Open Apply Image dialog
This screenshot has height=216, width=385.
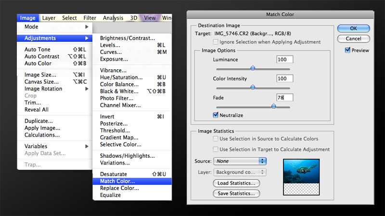(54, 128)
